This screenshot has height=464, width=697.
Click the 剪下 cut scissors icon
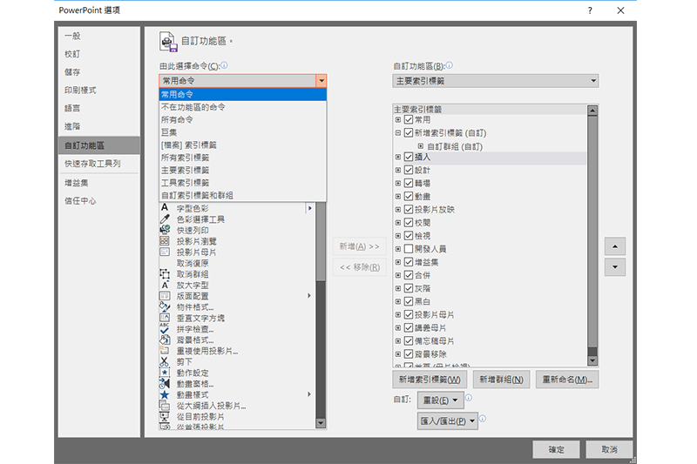click(165, 361)
